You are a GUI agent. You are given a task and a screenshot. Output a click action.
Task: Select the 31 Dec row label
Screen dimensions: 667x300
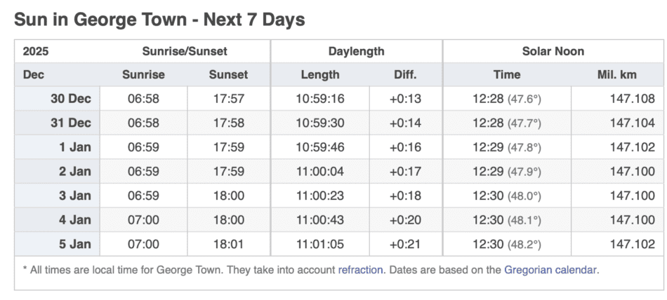pos(70,123)
